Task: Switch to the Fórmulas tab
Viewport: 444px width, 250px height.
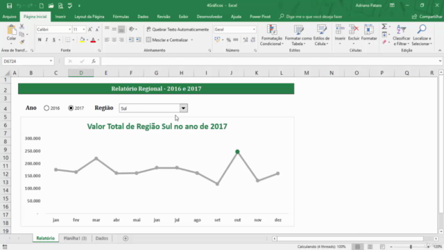Action: 121,17
